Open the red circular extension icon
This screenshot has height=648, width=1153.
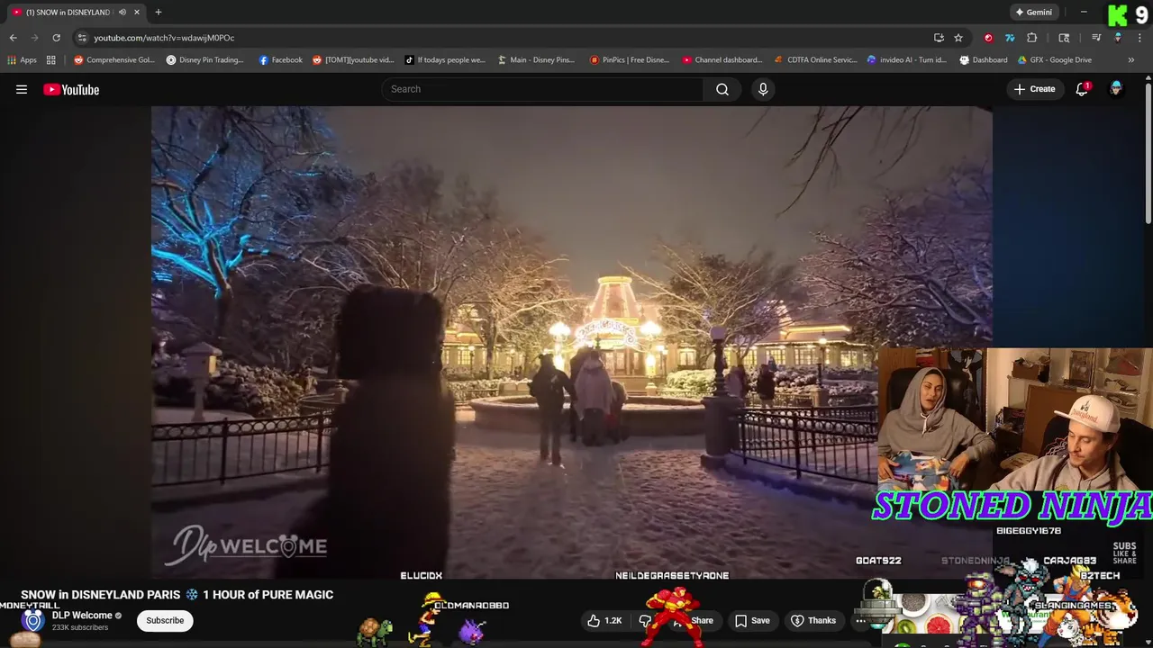988,38
